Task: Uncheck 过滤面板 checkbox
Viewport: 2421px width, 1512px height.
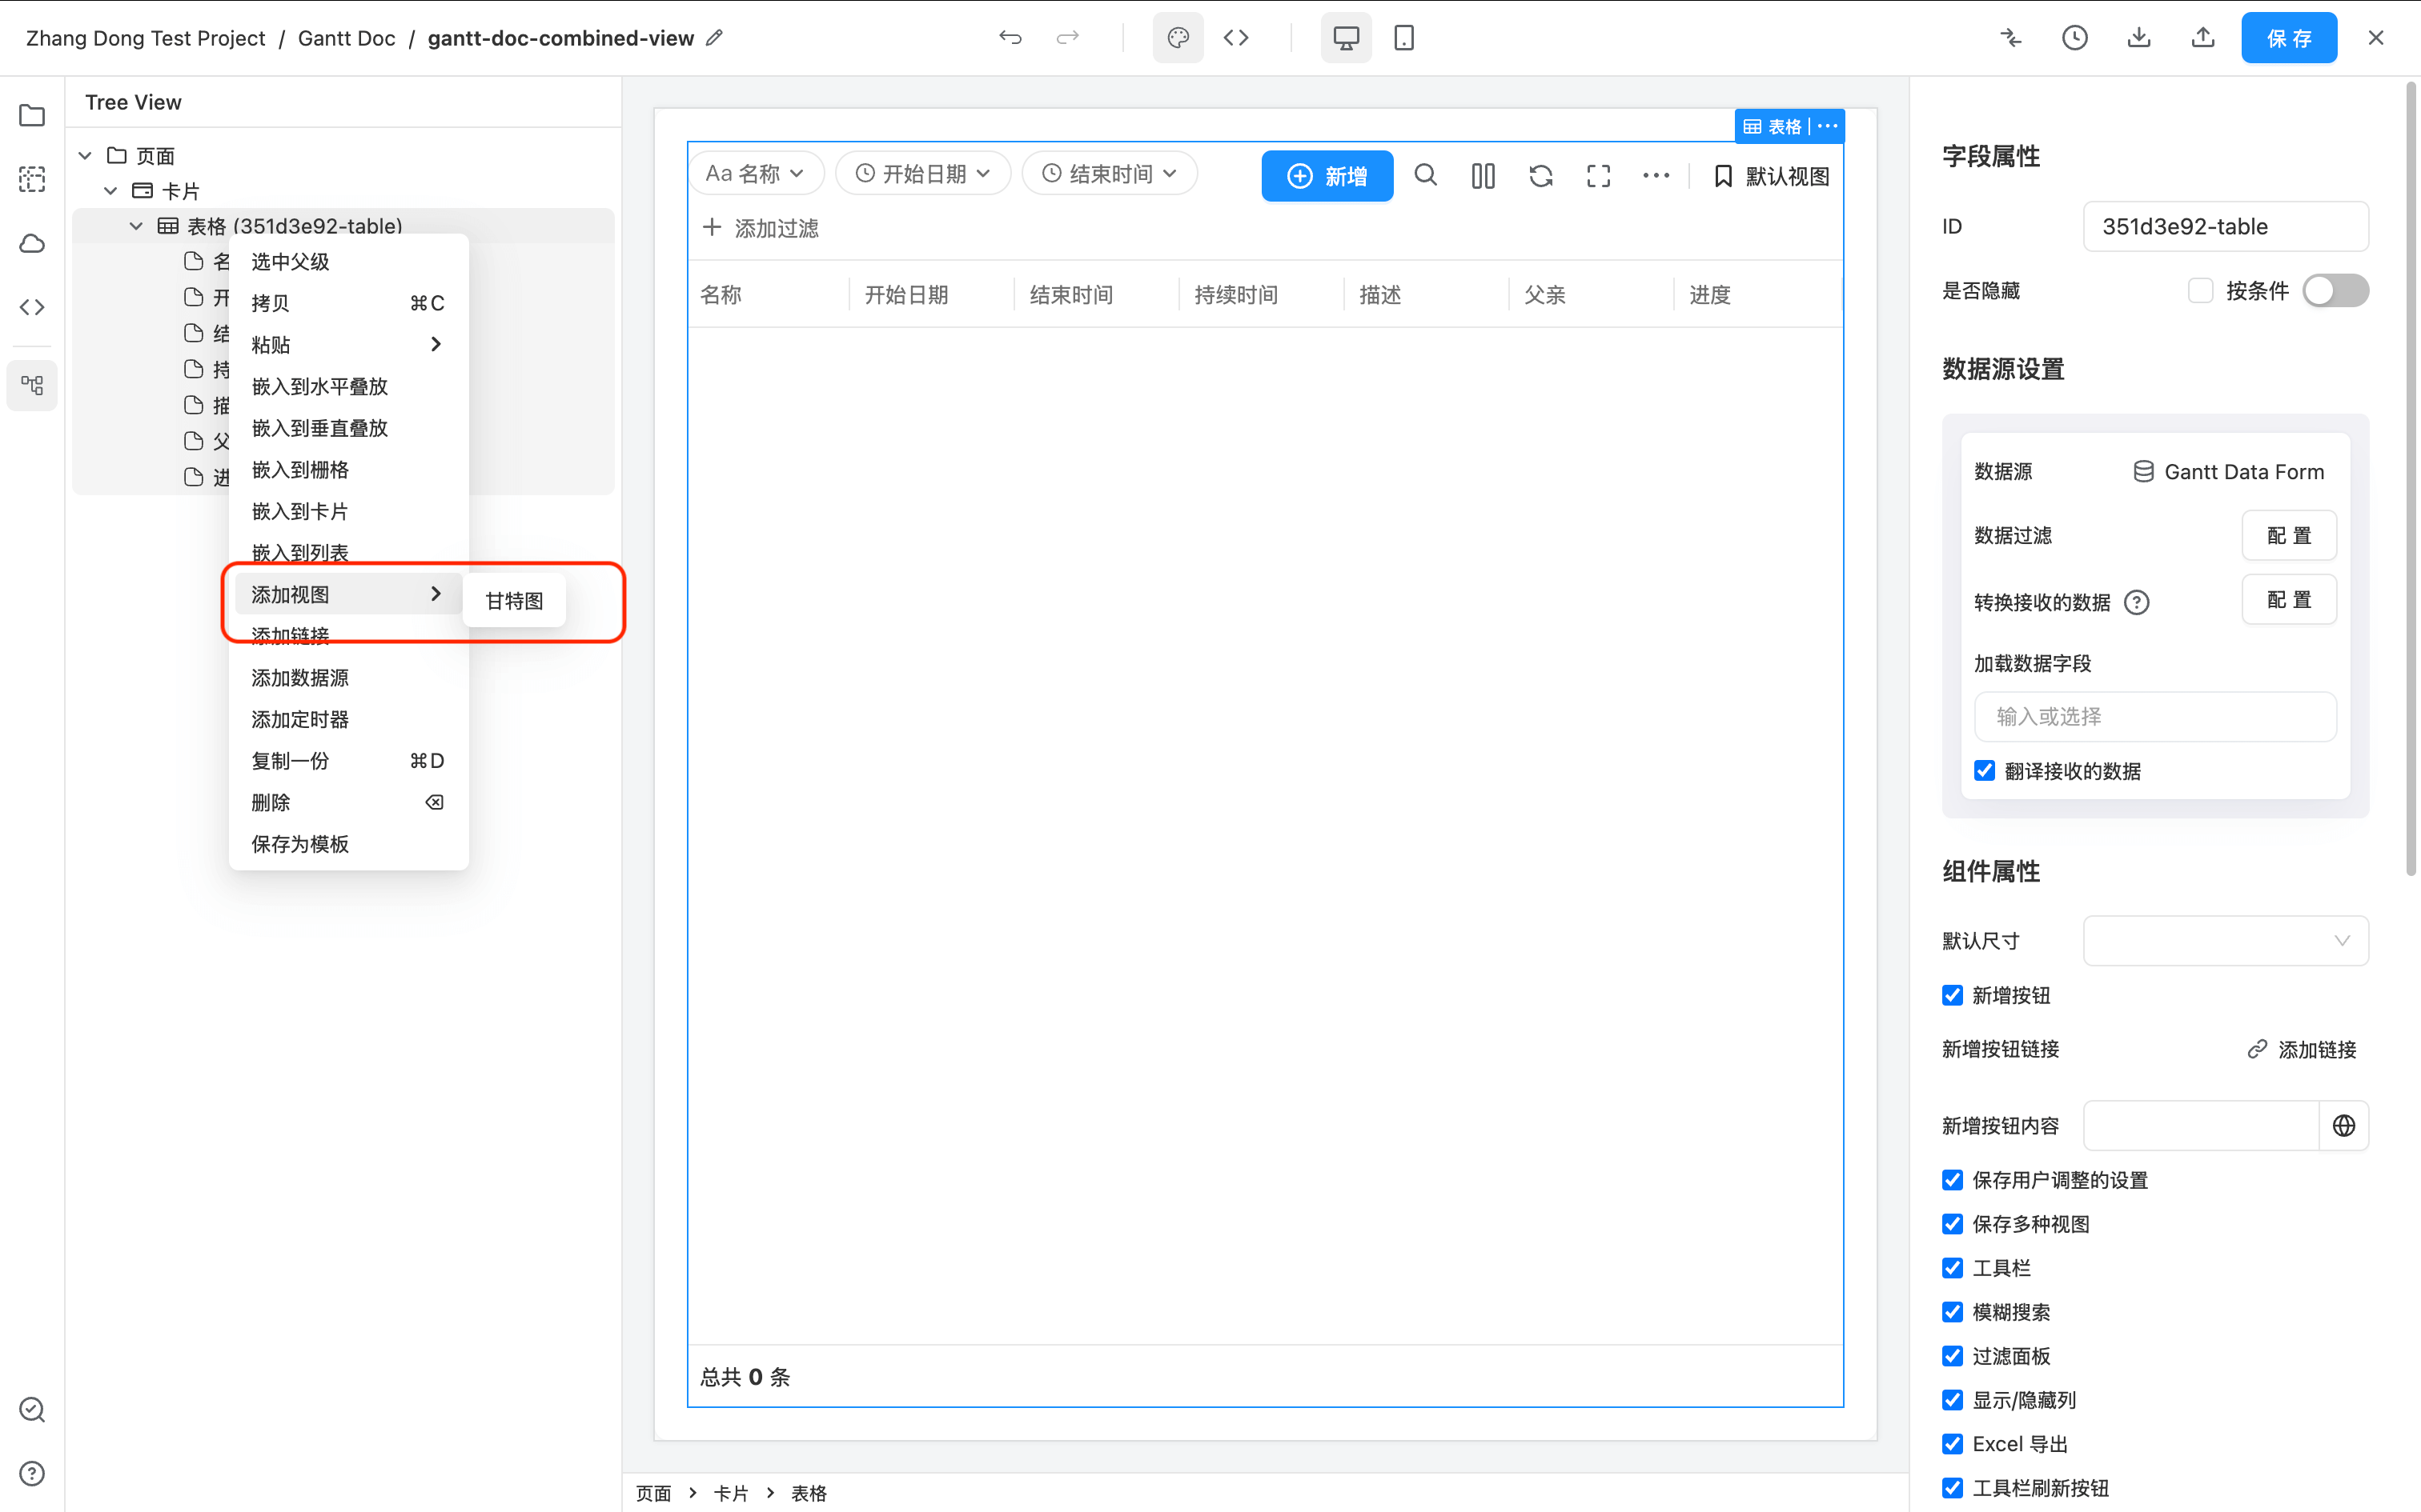Action: coord(1953,1356)
